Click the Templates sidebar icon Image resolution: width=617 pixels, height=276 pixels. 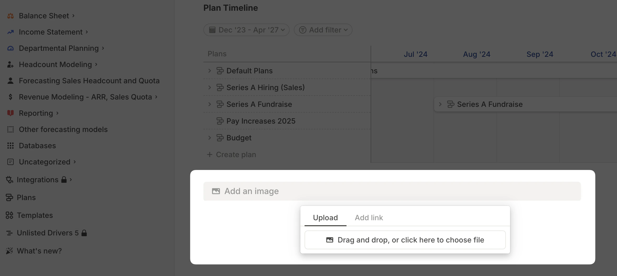point(10,215)
